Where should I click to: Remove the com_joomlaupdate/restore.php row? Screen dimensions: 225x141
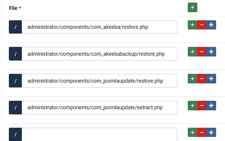point(202,79)
